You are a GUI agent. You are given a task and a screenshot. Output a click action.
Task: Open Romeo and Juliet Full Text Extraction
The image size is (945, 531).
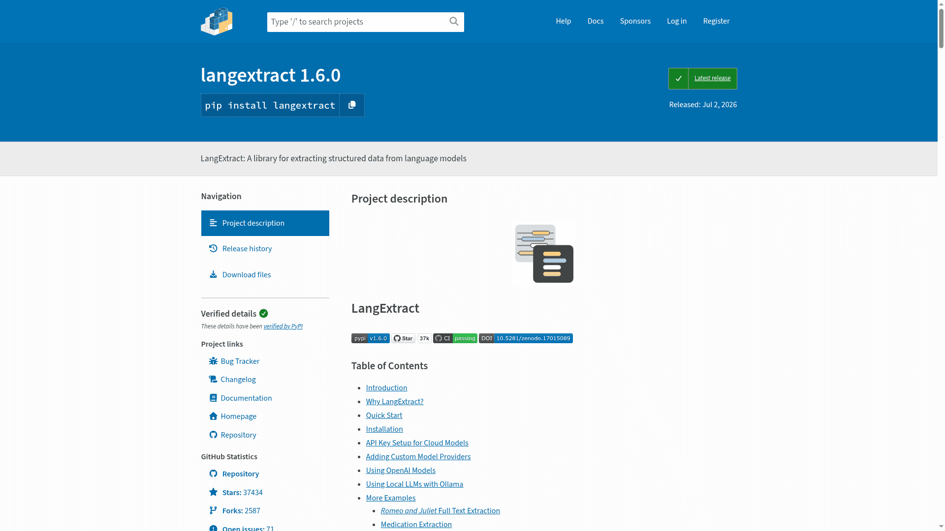click(441, 511)
